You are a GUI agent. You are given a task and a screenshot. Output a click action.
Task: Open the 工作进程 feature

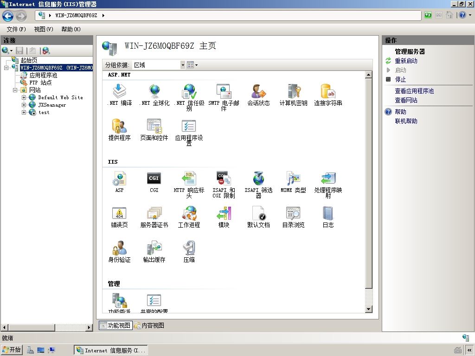[189, 217]
